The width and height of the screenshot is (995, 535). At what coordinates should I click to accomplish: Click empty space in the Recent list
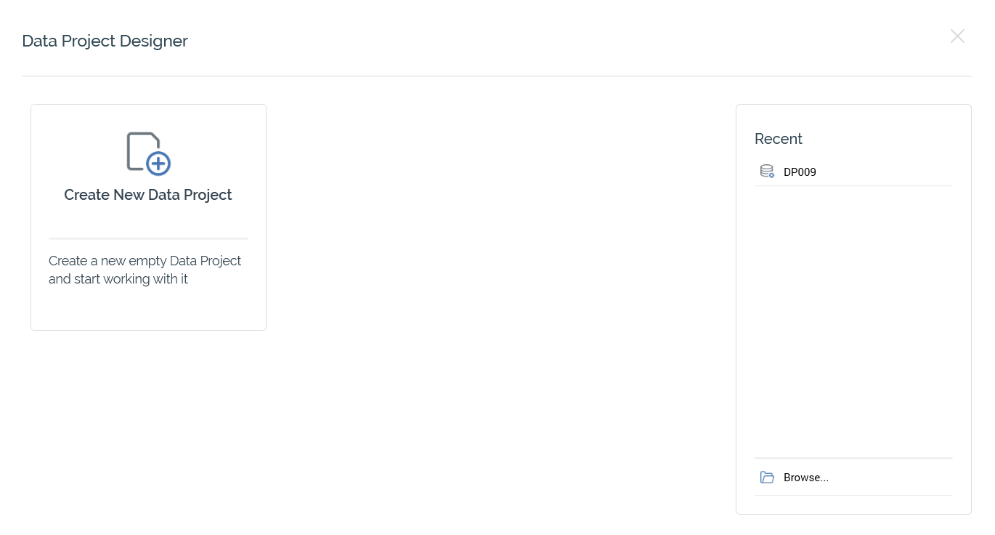[x=853, y=320]
